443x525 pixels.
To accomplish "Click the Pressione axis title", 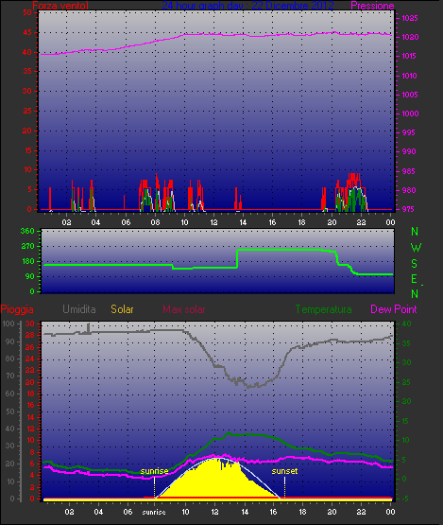I will [372, 6].
